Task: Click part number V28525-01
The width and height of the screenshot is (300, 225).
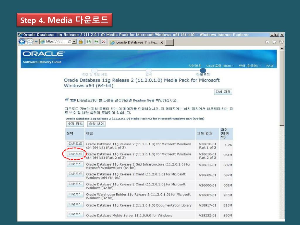Action: (x=208, y=215)
